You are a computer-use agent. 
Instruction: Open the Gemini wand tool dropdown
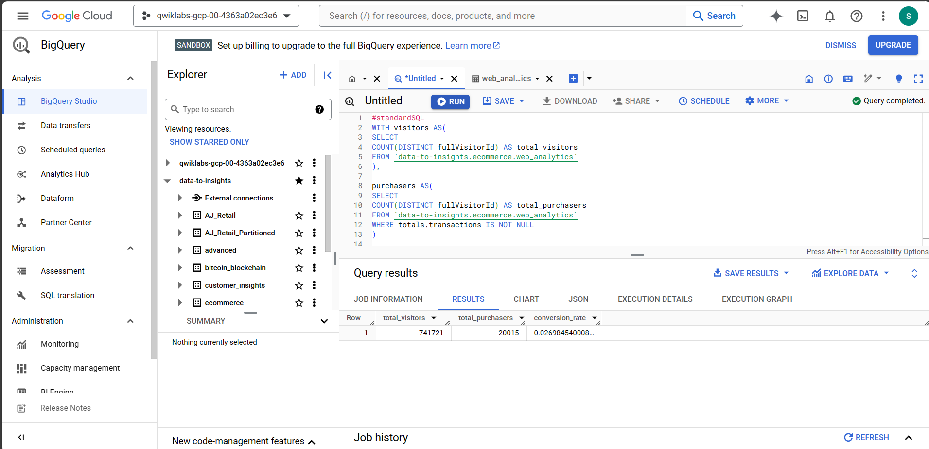(x=872, y=78)
